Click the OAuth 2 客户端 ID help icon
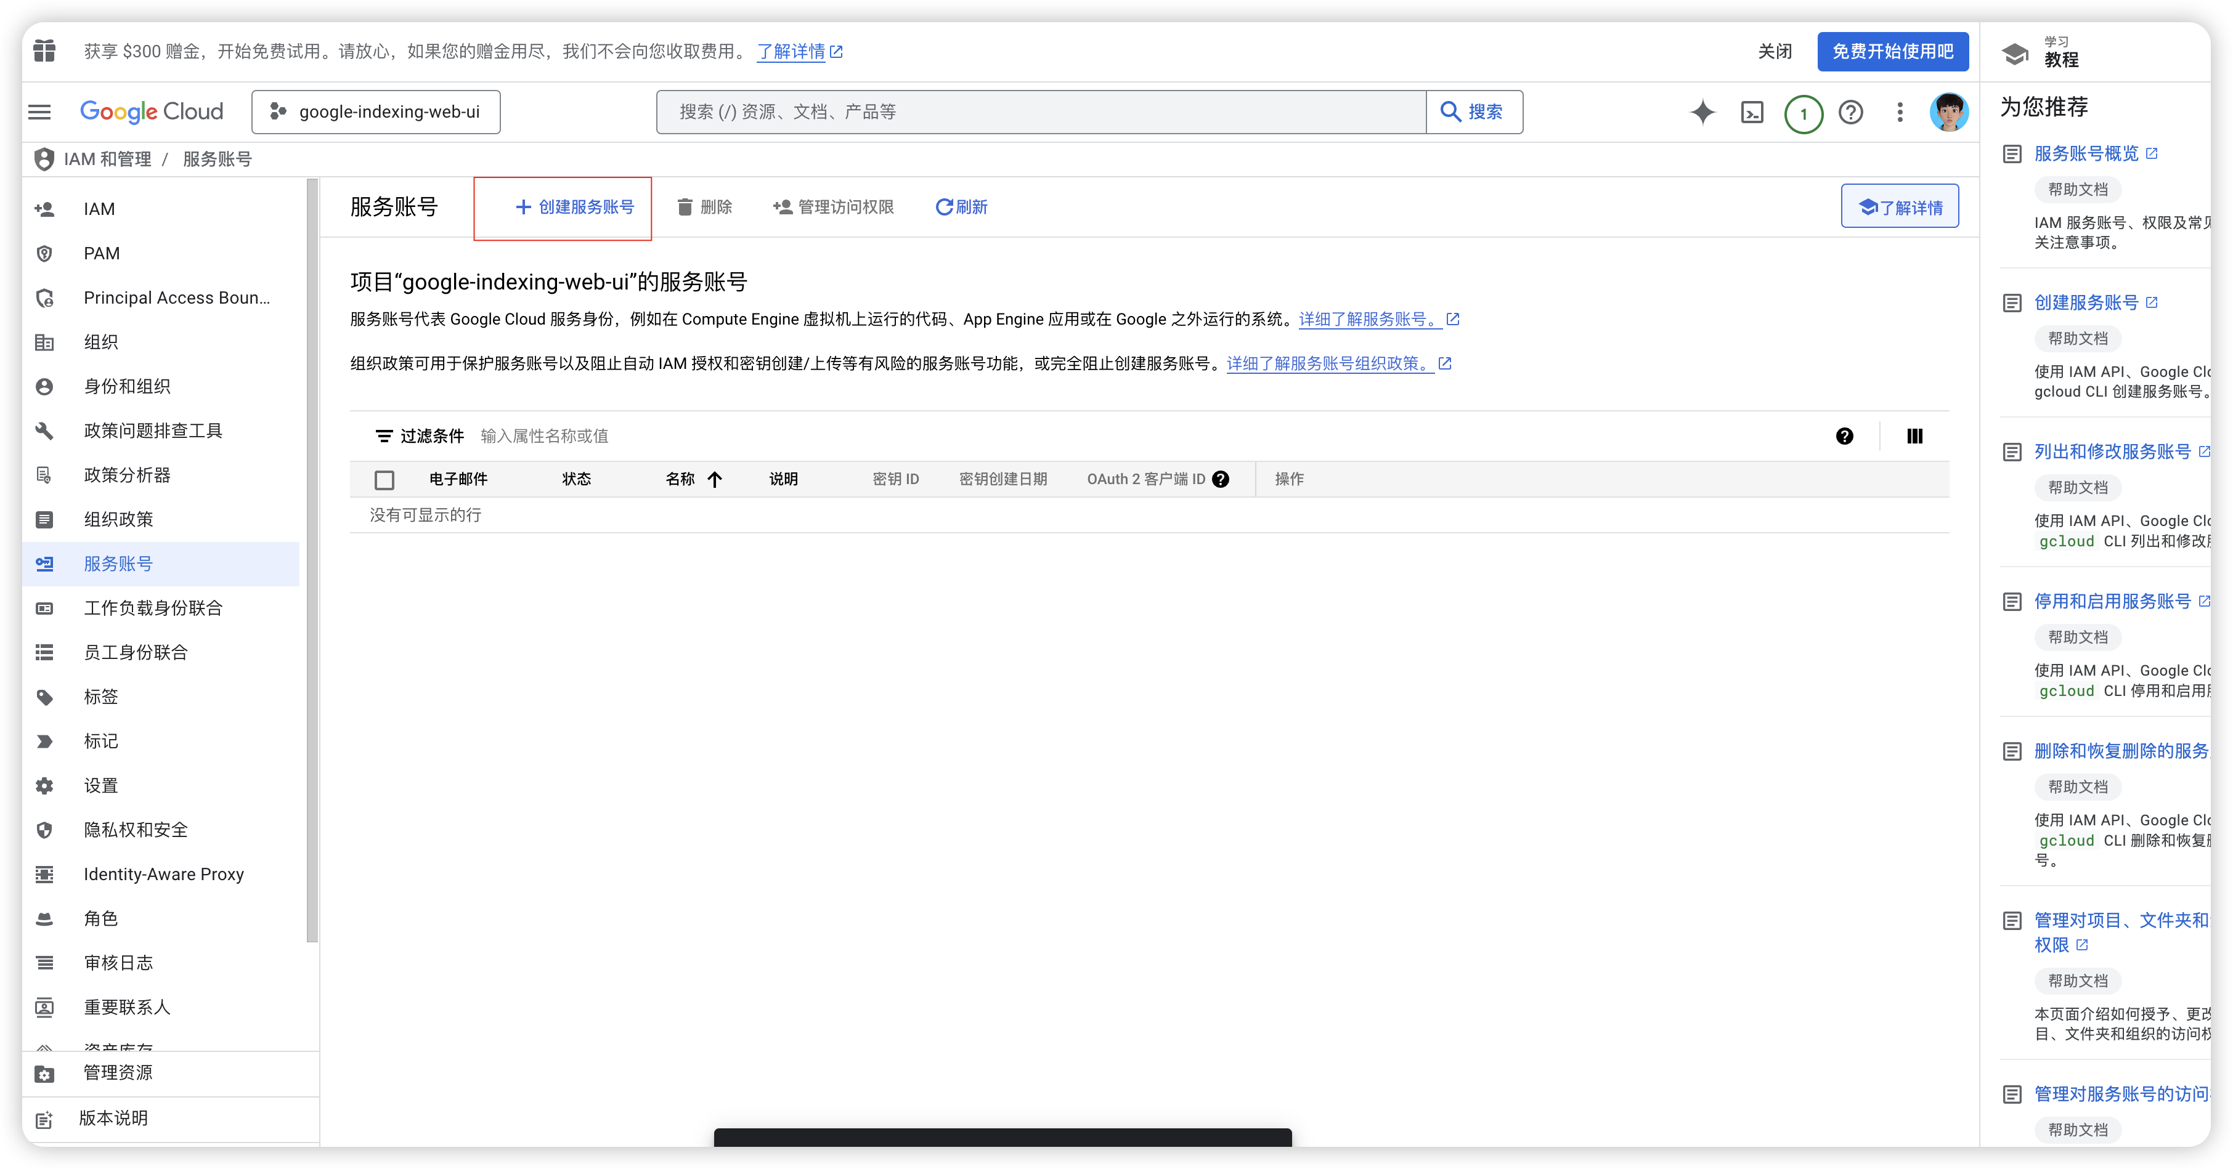 coord(1221,479)
